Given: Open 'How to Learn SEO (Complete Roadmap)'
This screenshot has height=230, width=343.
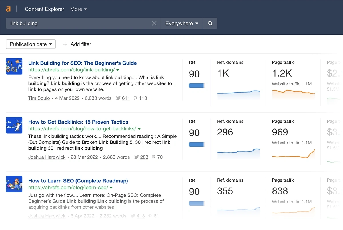Looking at the screenshot, I should pos(78,181).
